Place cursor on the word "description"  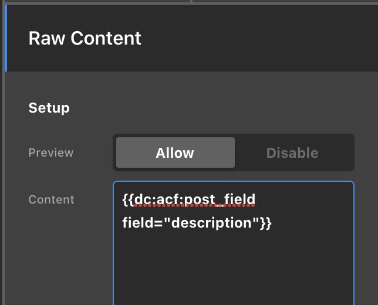pyautogui.click(x=215, y=223)
